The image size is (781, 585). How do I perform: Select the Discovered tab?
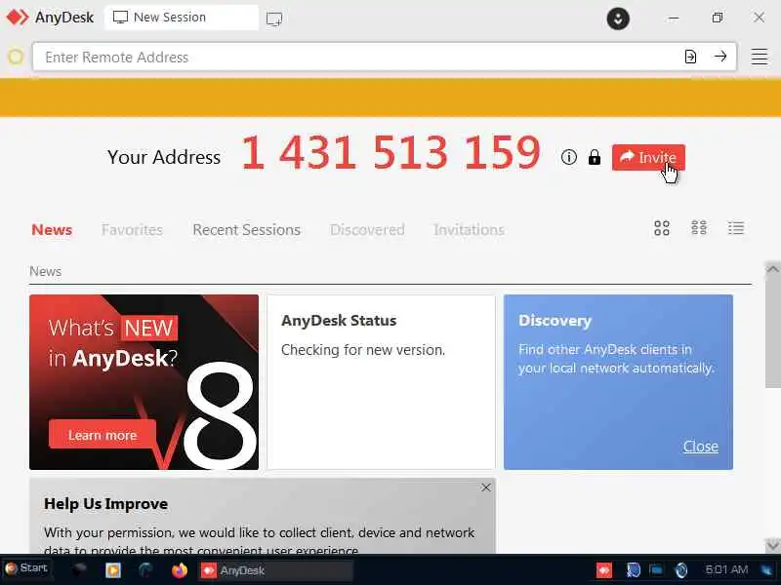point(367,230)
